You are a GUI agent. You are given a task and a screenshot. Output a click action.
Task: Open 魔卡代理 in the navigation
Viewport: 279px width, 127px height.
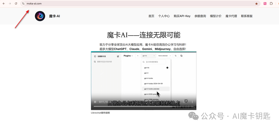(x=231, y=16)
